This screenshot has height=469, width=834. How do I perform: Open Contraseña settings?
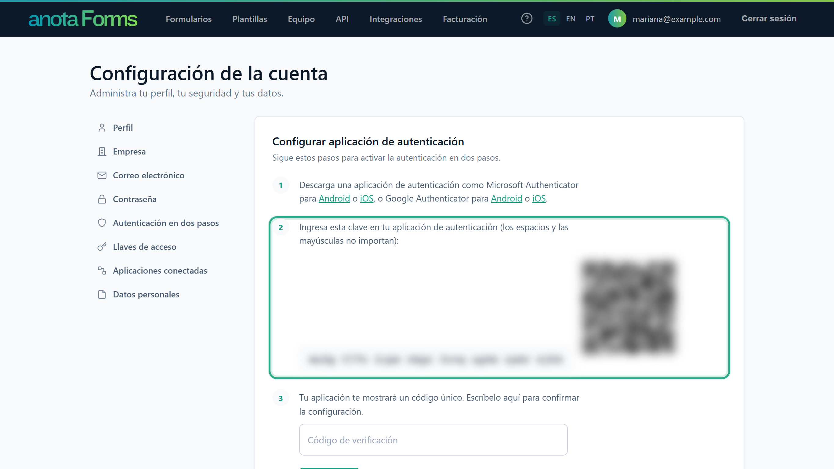pyautogui.click(x=135, y=199)
